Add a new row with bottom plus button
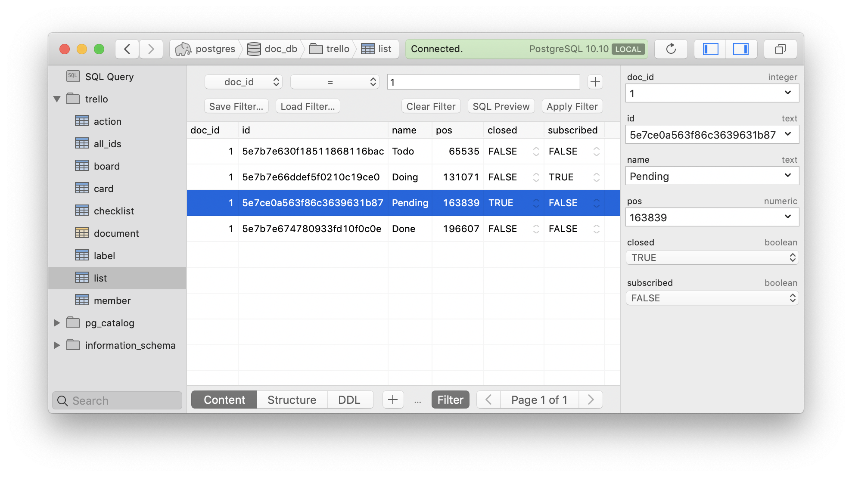This screenshot has width=852, height=477. point(393,400)
